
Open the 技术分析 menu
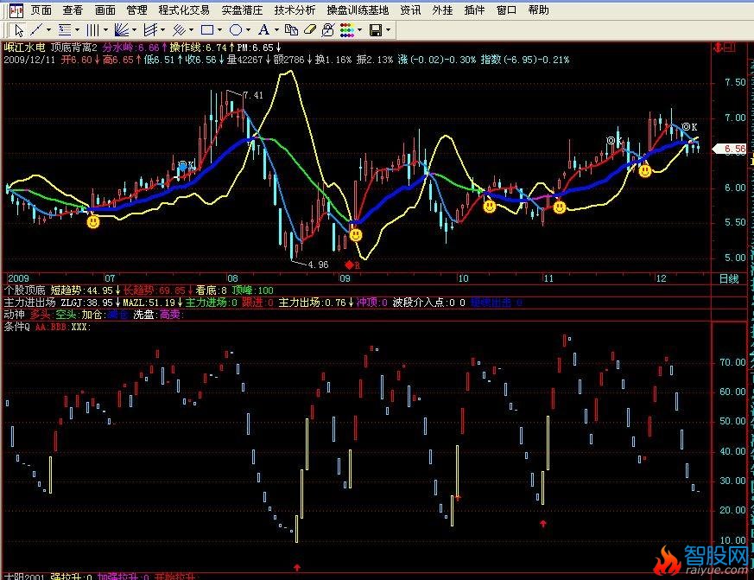295,10
